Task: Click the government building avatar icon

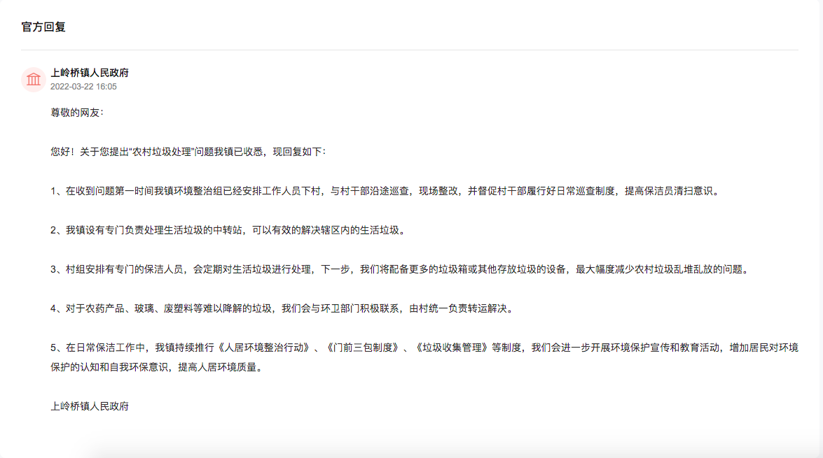Action: tap(34, 80)
